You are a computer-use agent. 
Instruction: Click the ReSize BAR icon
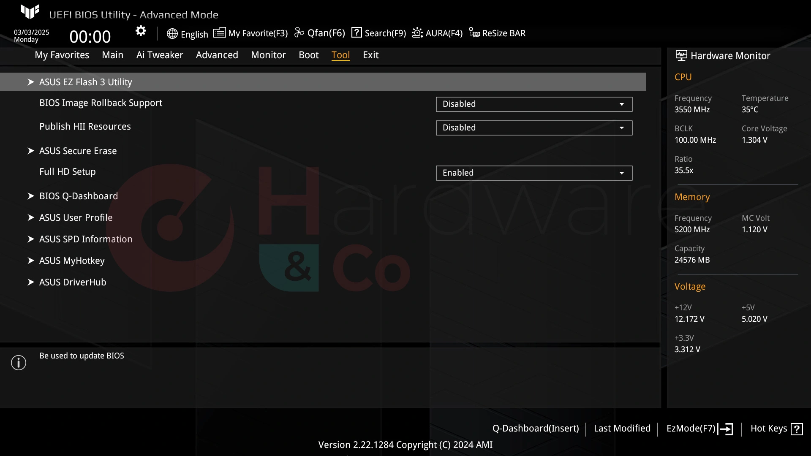point(474,33)
